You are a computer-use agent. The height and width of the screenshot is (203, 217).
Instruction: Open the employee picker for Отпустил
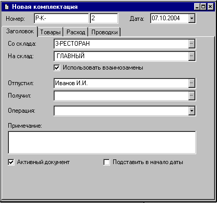[x=192, y=83]
